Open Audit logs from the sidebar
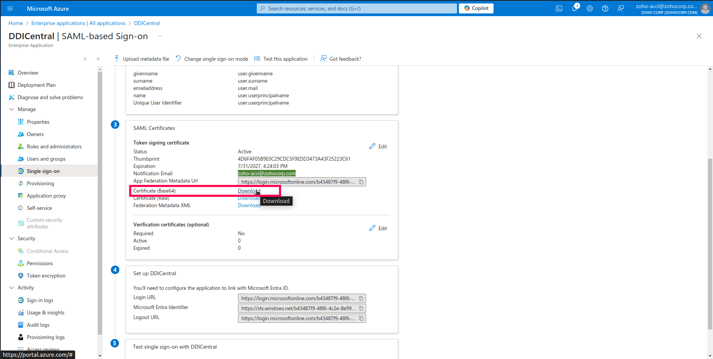The width and height of the screenshot is (713, 359). click(38, 325)
